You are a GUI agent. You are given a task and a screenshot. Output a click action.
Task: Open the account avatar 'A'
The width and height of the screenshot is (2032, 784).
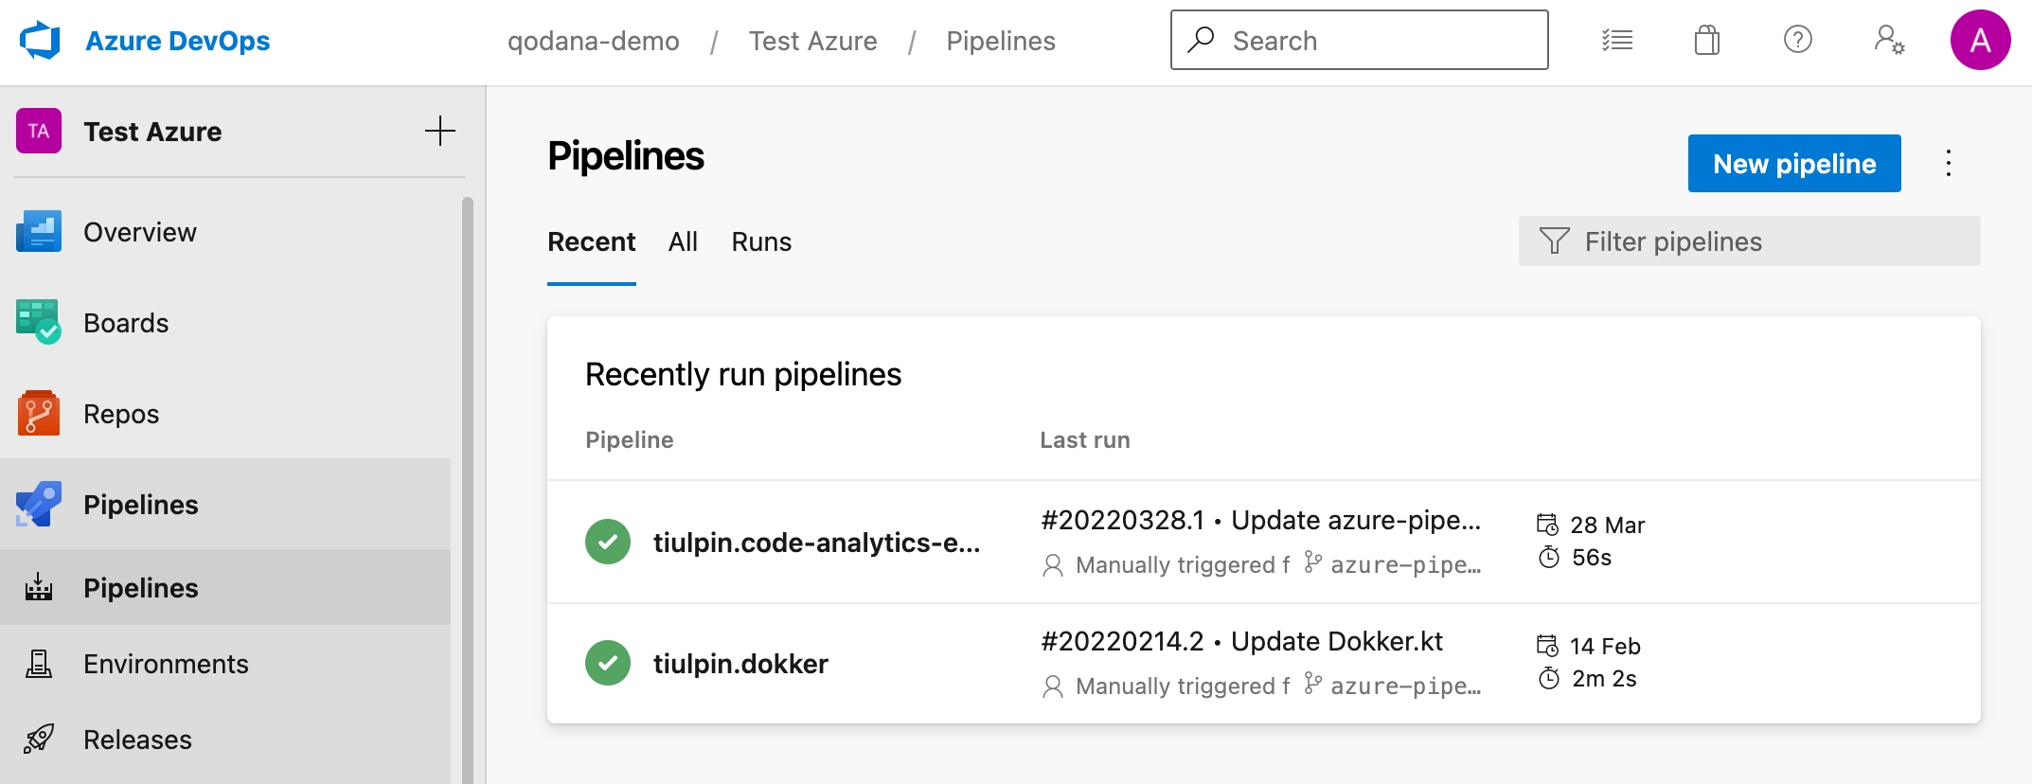1980,40
